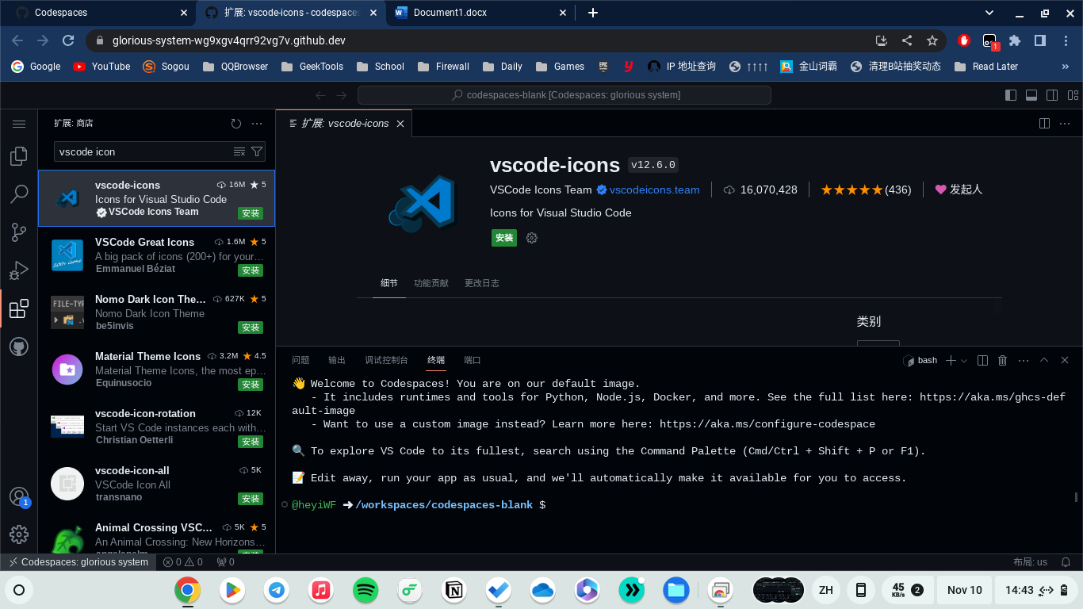Open the 功能贡献 extension tab
The image size is (1083, 609).
431,283
